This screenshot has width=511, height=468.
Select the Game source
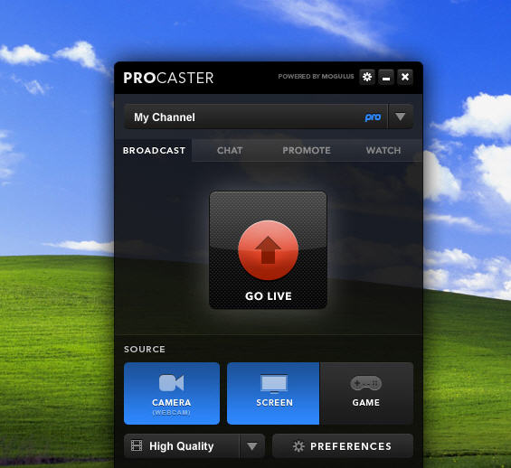(x=366, y=394)
